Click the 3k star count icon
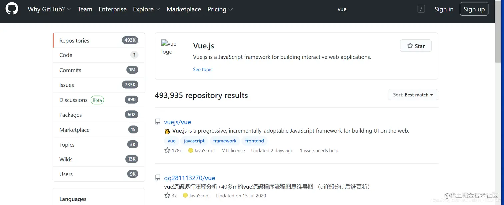Screen dimensions: 504x205 click(167, 195)
